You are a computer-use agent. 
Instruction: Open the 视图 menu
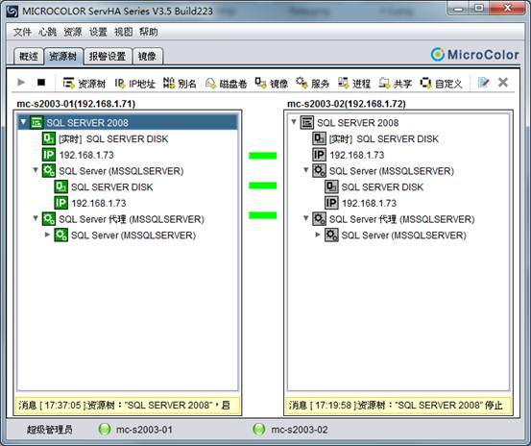(123, 32)
